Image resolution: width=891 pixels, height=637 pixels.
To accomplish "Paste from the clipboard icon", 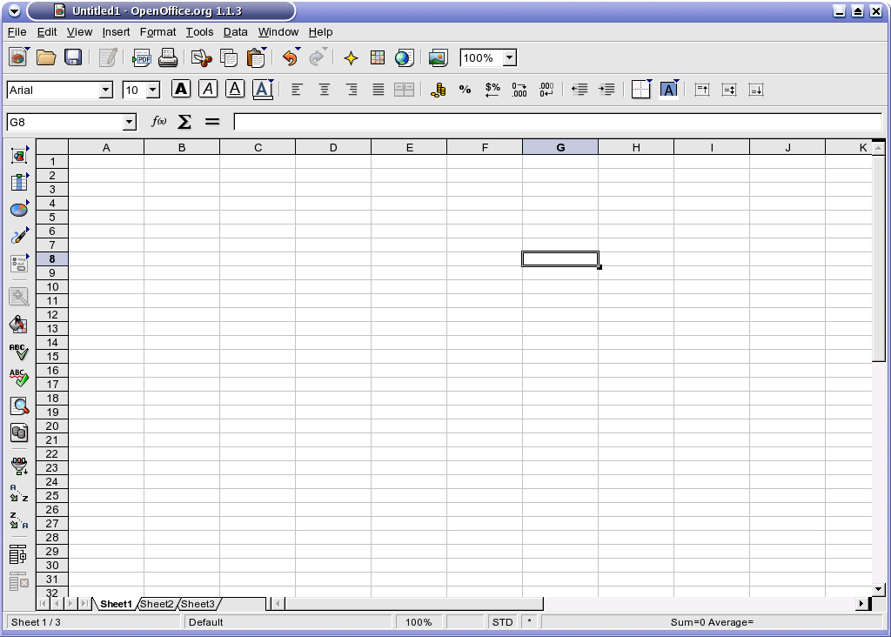I will 257,57.
